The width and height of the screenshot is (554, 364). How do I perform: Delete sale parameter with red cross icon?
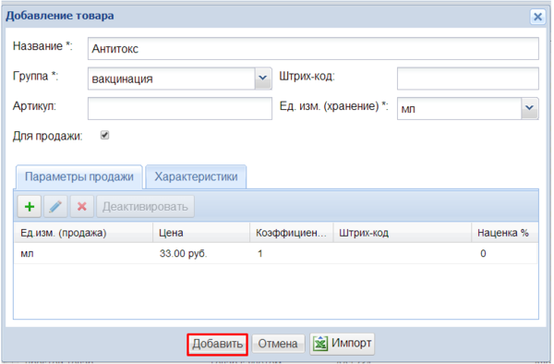coord(81,206)
